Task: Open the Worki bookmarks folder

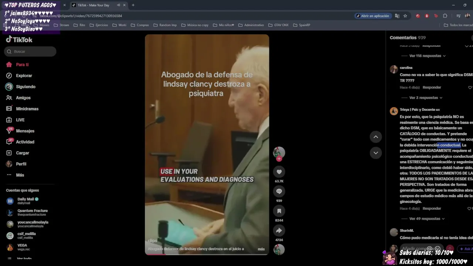Action: point(119,25)
